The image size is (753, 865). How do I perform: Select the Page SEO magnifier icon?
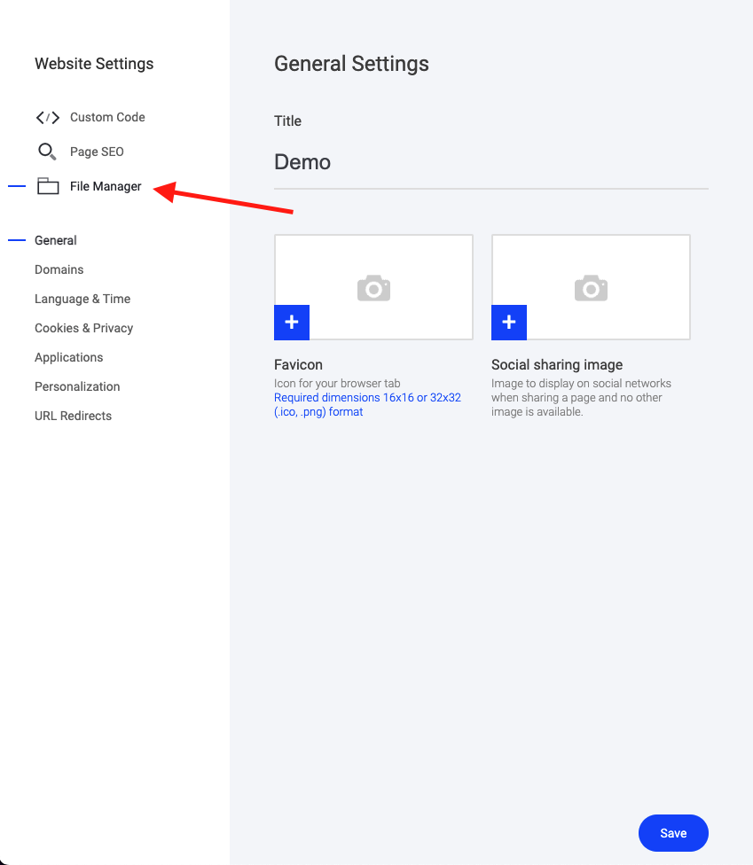(47, 152)
